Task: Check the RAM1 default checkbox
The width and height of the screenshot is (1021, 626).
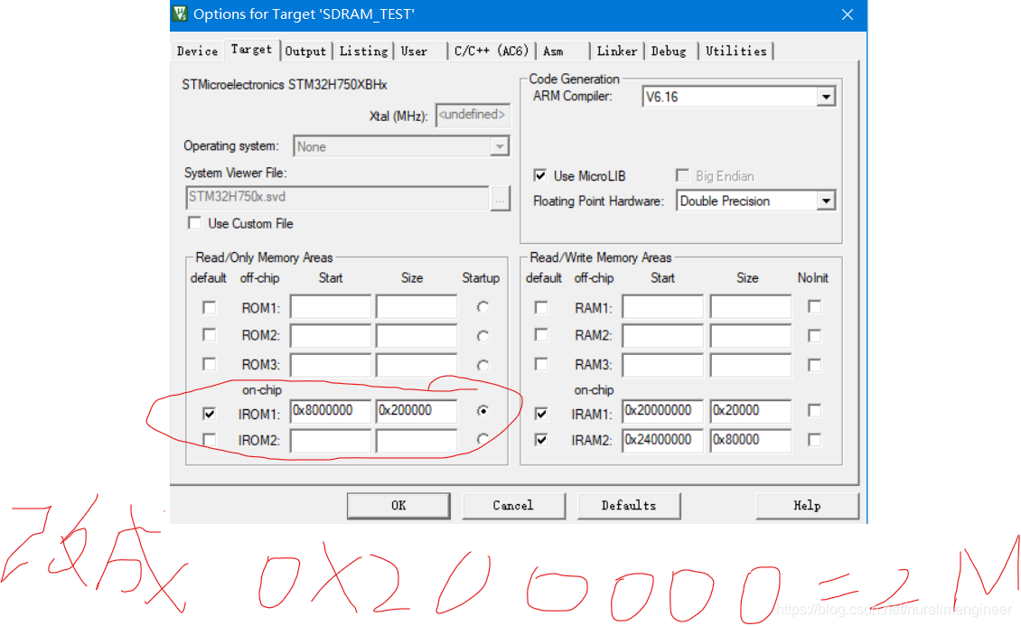Action: pos(541,307)
